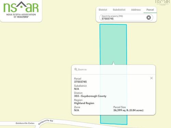Click the Subdistrict N/A value in popup

coord(77,89)
